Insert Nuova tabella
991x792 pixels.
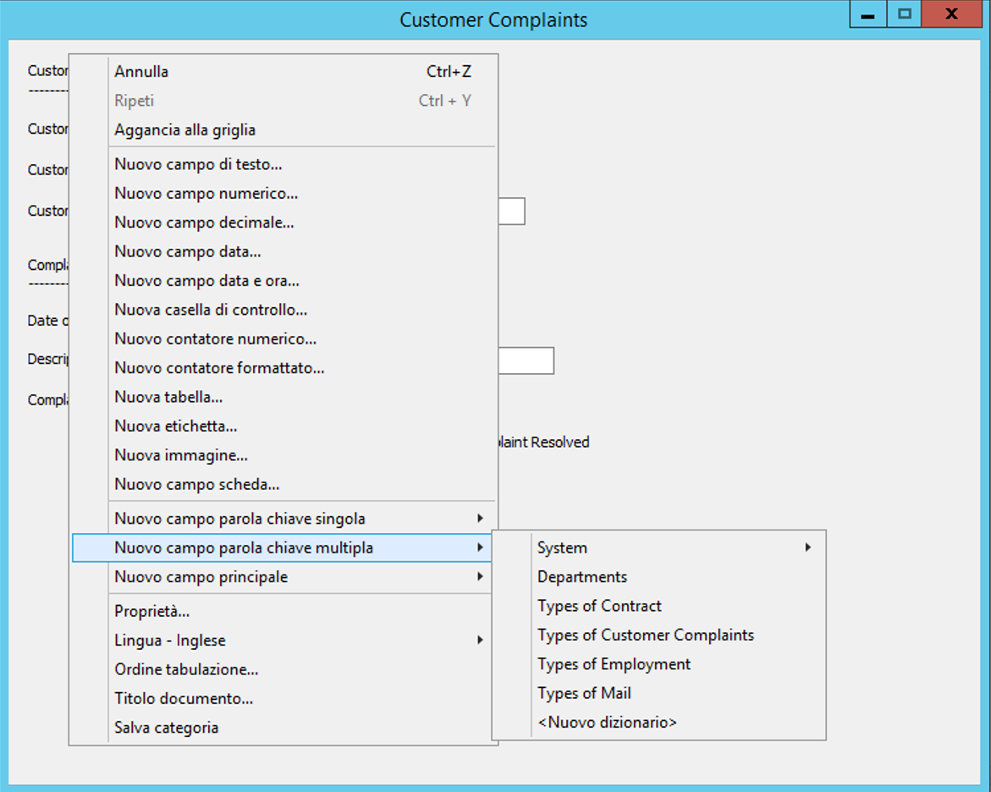coord(283,397)
